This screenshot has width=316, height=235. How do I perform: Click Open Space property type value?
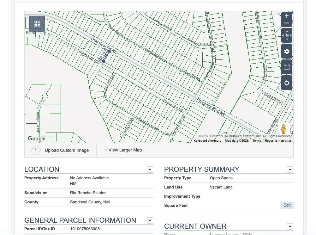[221, 178]
